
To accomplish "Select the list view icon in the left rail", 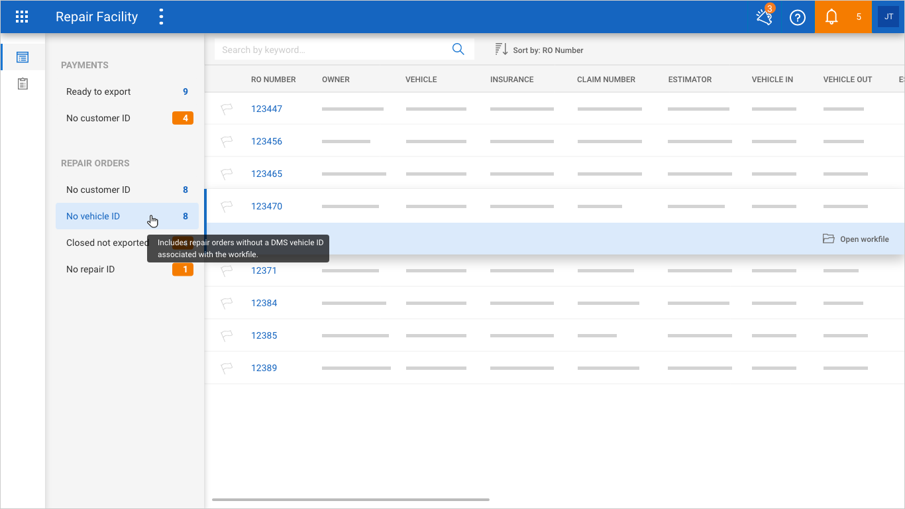I will point(23,58).
